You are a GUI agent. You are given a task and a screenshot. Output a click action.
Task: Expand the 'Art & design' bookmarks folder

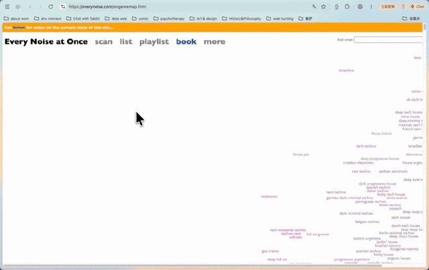click(203, 19)
